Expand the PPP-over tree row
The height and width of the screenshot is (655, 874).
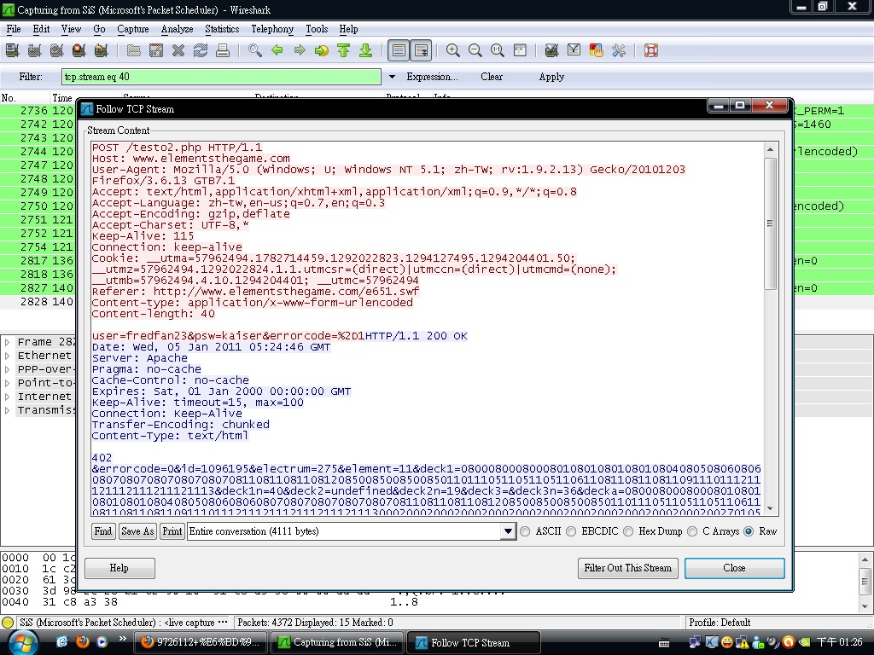point(7,369)
